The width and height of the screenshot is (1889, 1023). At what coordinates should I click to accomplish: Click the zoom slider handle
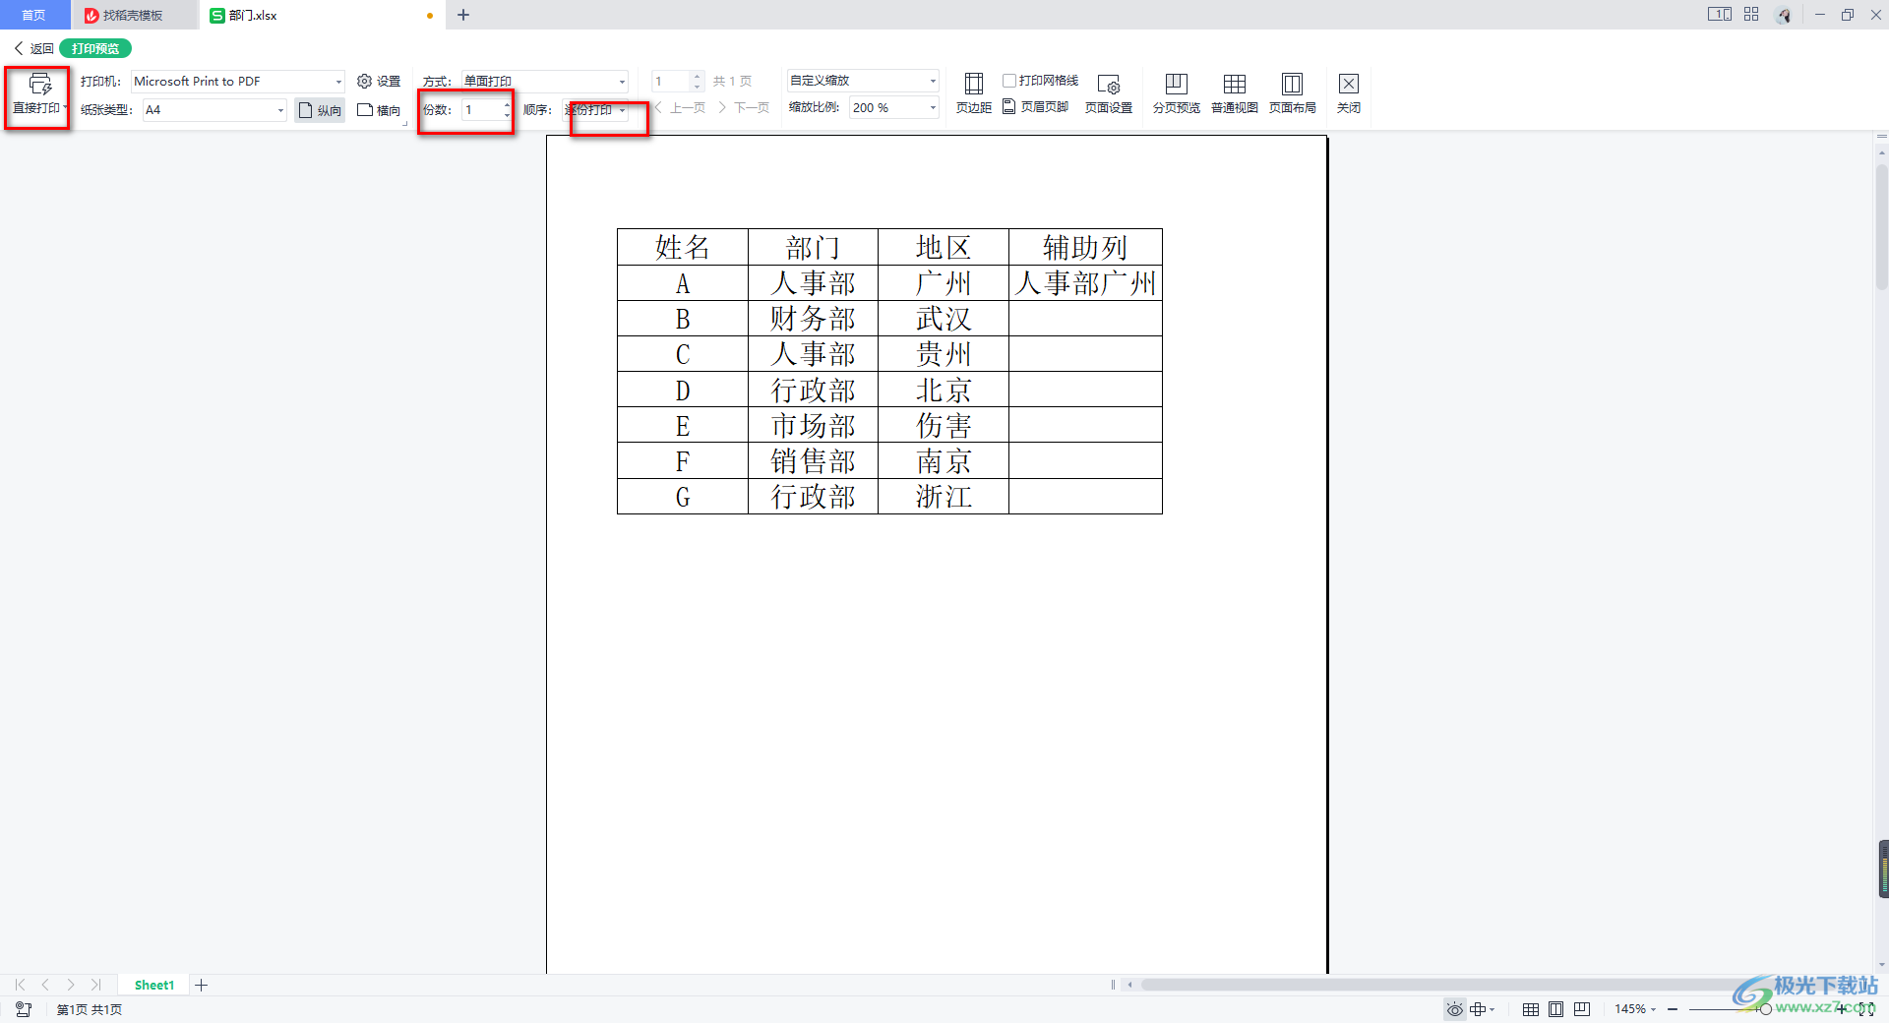pos(1765,1009)
